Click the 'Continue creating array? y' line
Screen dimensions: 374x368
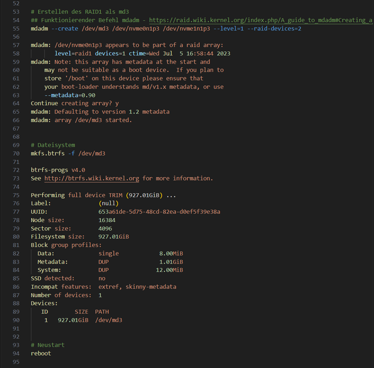coord(75,103)
